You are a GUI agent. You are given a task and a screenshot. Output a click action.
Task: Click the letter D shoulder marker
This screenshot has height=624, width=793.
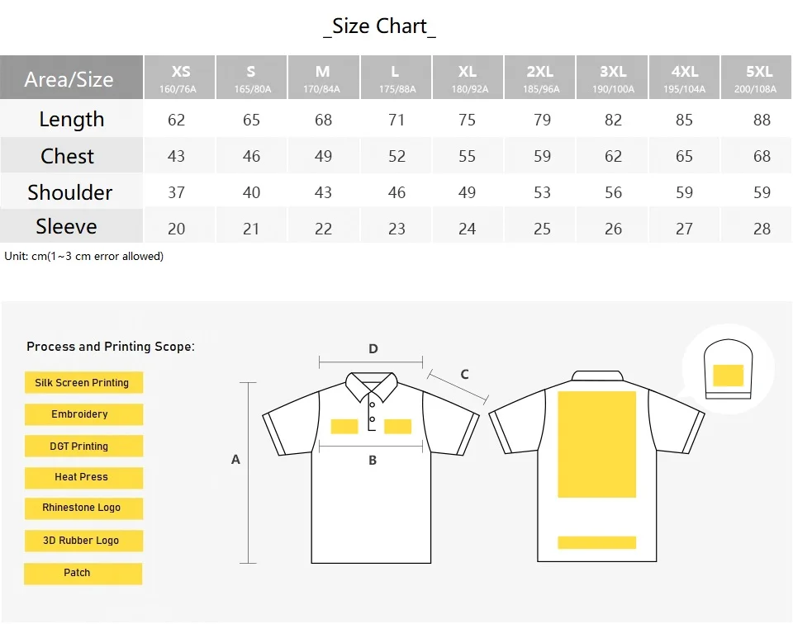click(373, 349)
